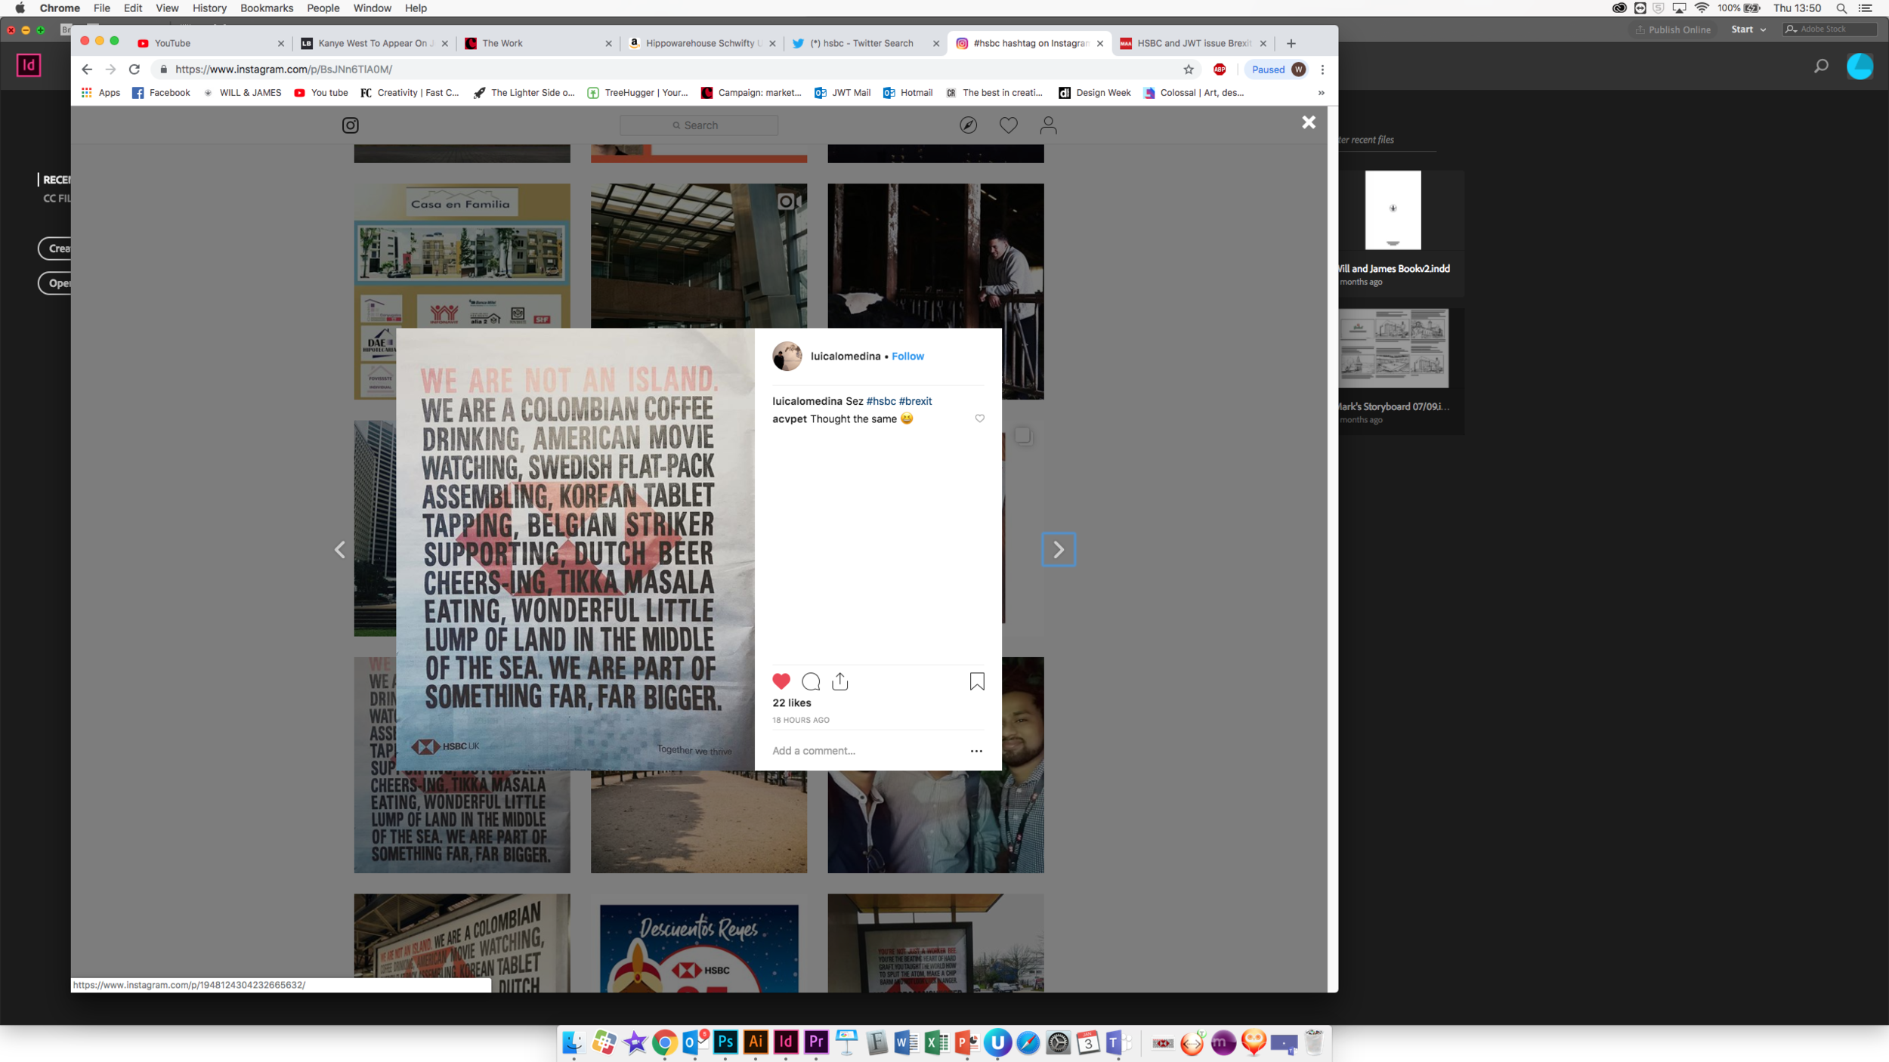Open Spotlight search in menu bar
This screenshot has width=1889, height=1062.
click(1841, 8)
